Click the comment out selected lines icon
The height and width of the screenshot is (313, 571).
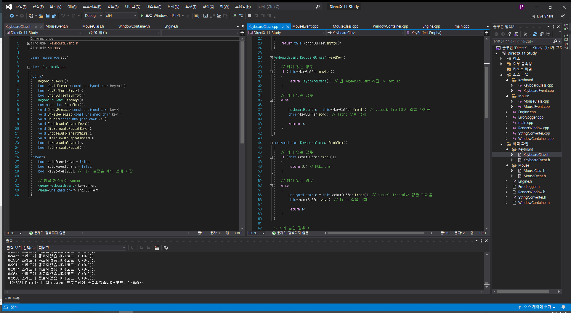(x=234, y=16)
